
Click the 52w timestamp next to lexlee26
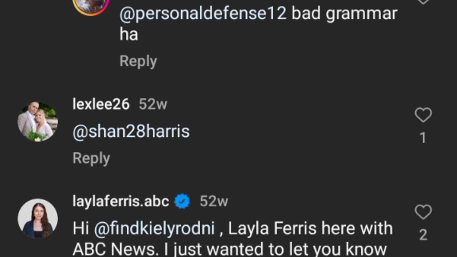153,104
